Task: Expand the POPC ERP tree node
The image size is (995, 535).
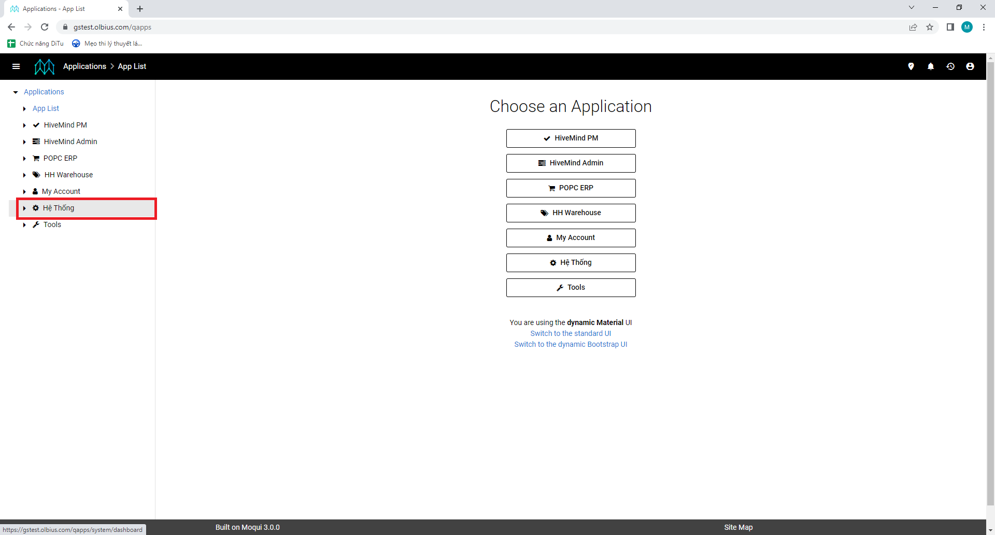Action: (x=24, y=159)
